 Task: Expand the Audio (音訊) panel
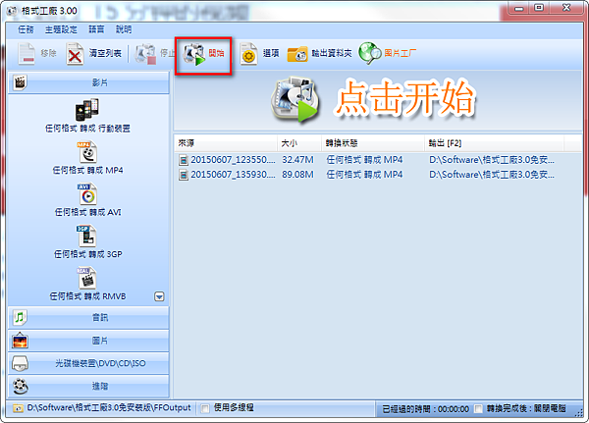pyautogui.click(x=88, y=317)
